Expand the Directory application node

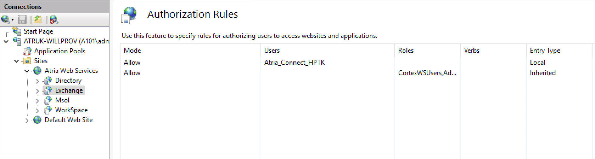(37, 81)
